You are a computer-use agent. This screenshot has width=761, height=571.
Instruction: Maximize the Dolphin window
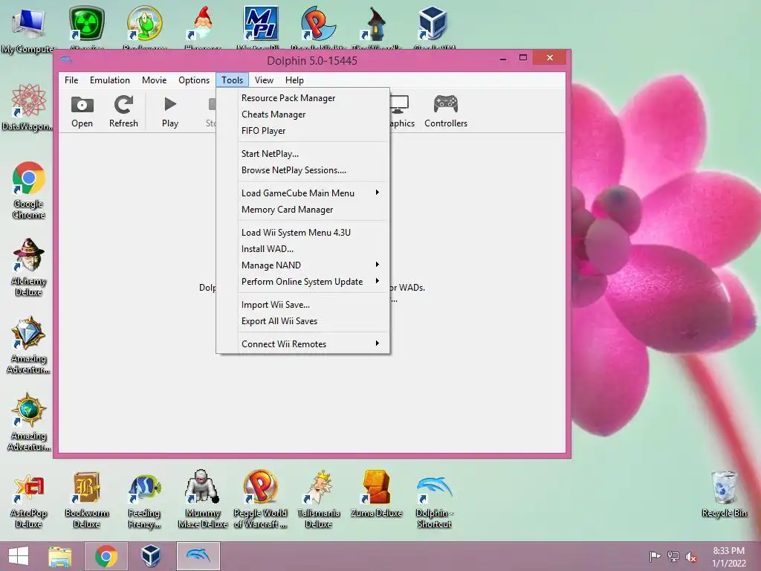[x=522, y=58]
